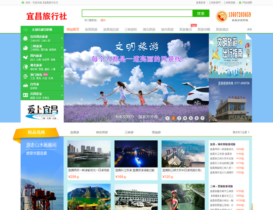Viewport: 273px width, 210px height.
Task: Expand the 宜昌周边旅游 submenu arrow
Action: pyautogui.click(x=62, y=38)
